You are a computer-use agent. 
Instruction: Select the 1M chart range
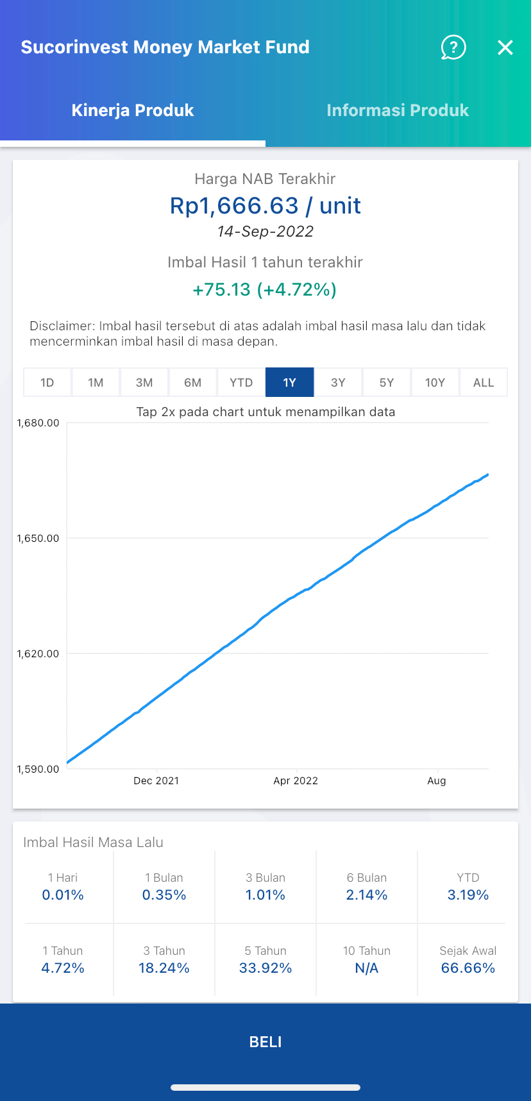96,382
